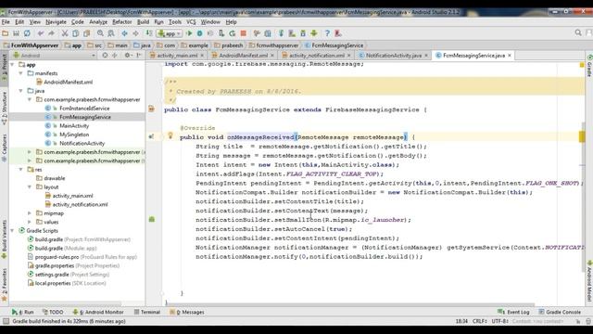
Task: Expand the values folder node
Action: point(30,222)
